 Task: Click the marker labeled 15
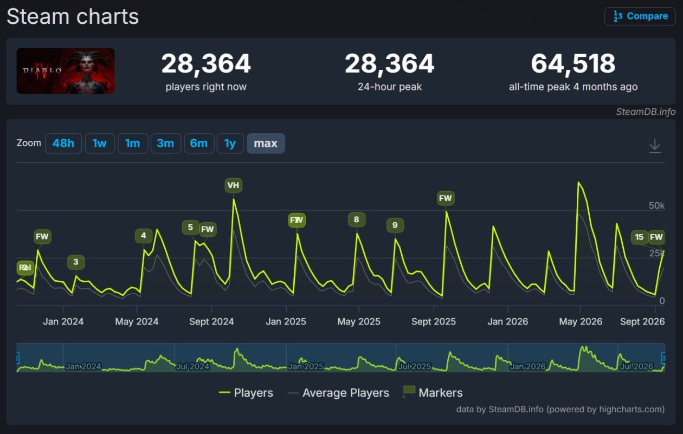639,237
